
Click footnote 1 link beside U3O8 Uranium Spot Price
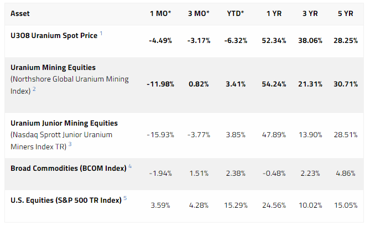click(x=101, y=34)
